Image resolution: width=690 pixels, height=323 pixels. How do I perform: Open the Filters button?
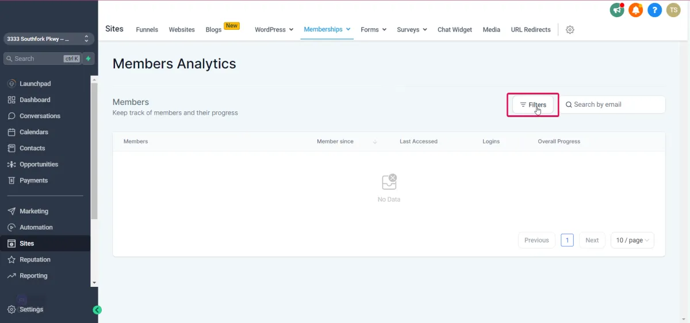coord(533,105)
